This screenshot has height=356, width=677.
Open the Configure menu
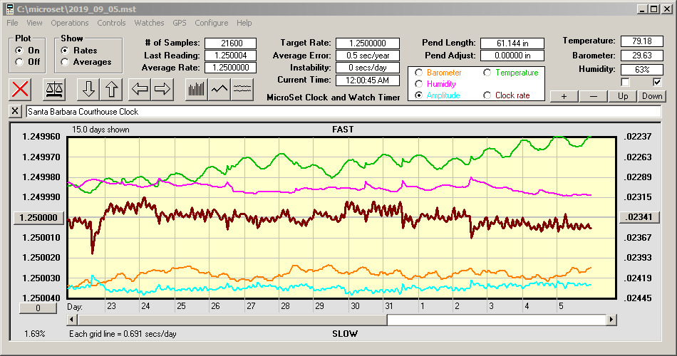(x=212, y=23)
